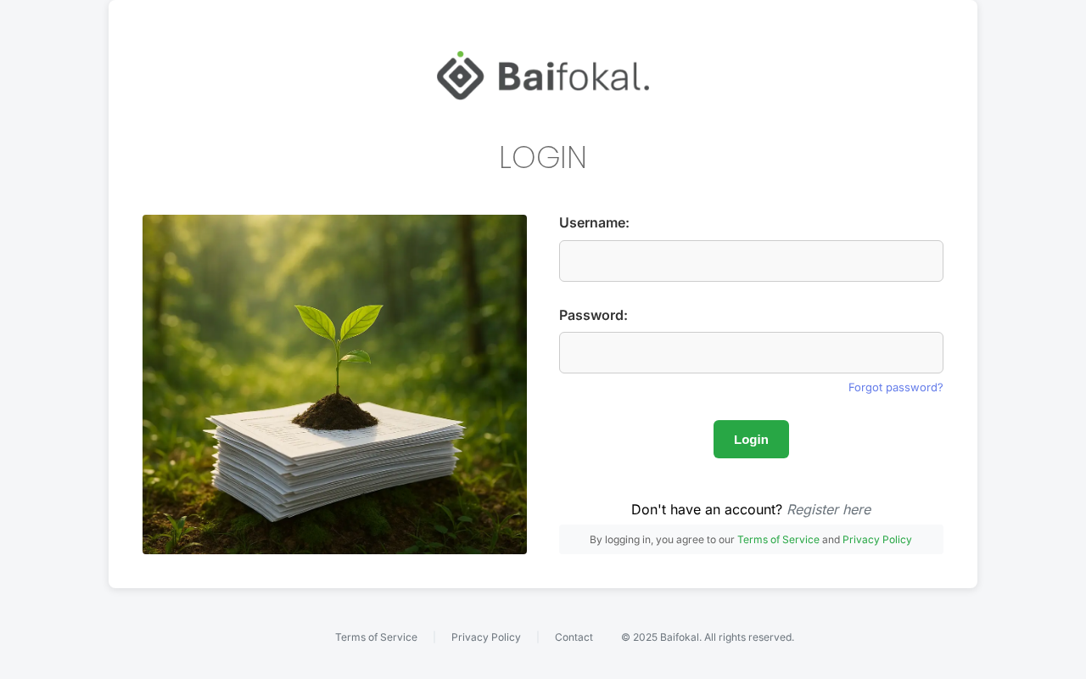1086x679 pixels.
Task: Focus the Password input field
Action: (751, 352)
